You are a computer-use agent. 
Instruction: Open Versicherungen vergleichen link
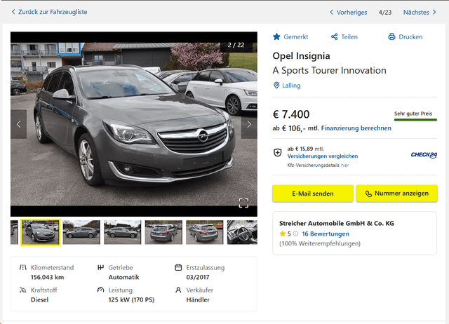[323, 156]
